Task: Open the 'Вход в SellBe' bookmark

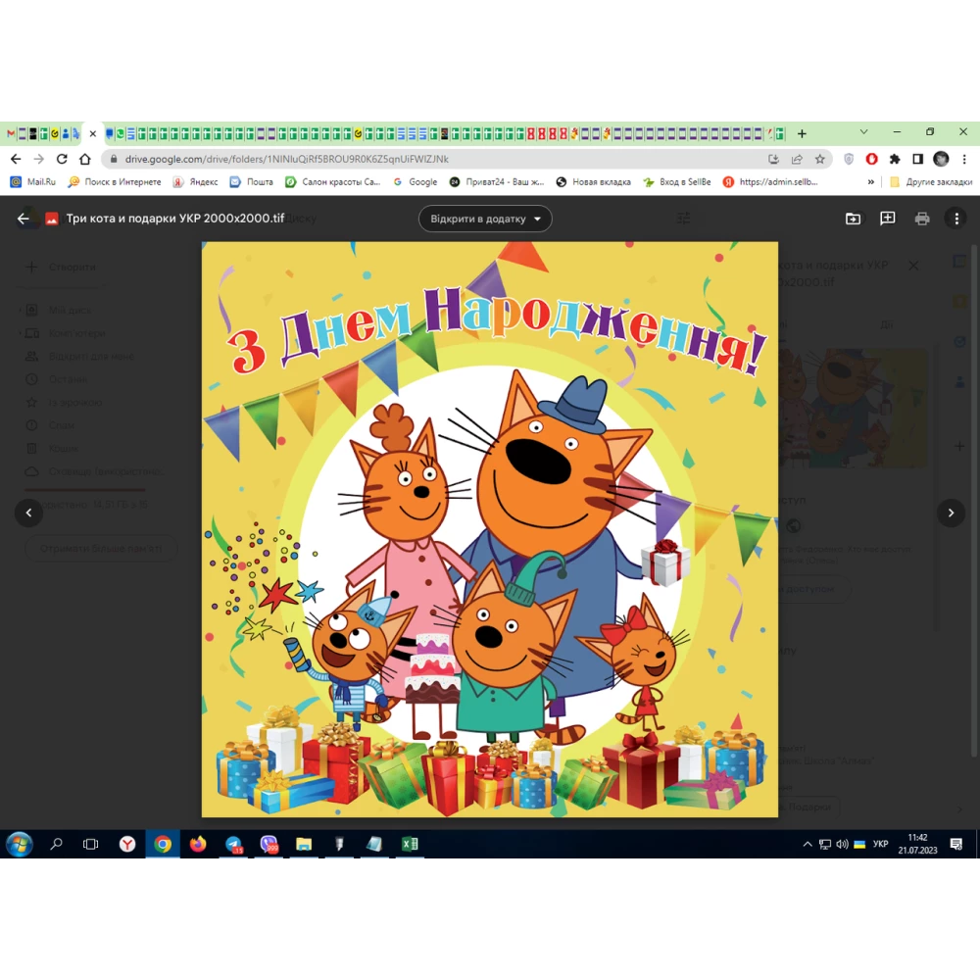Action: pos(677,182)
